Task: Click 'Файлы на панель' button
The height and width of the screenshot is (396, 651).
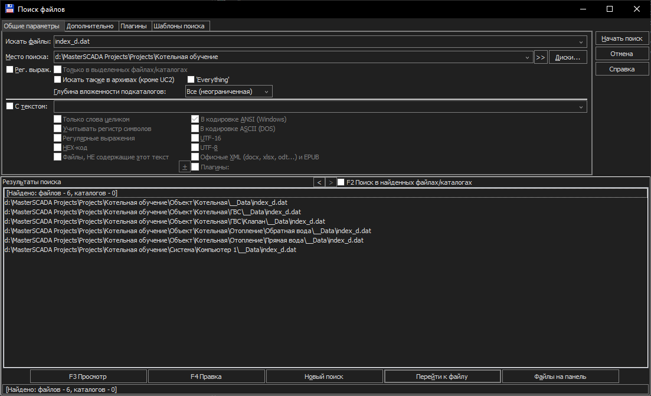Action: (x=561, y=377)
